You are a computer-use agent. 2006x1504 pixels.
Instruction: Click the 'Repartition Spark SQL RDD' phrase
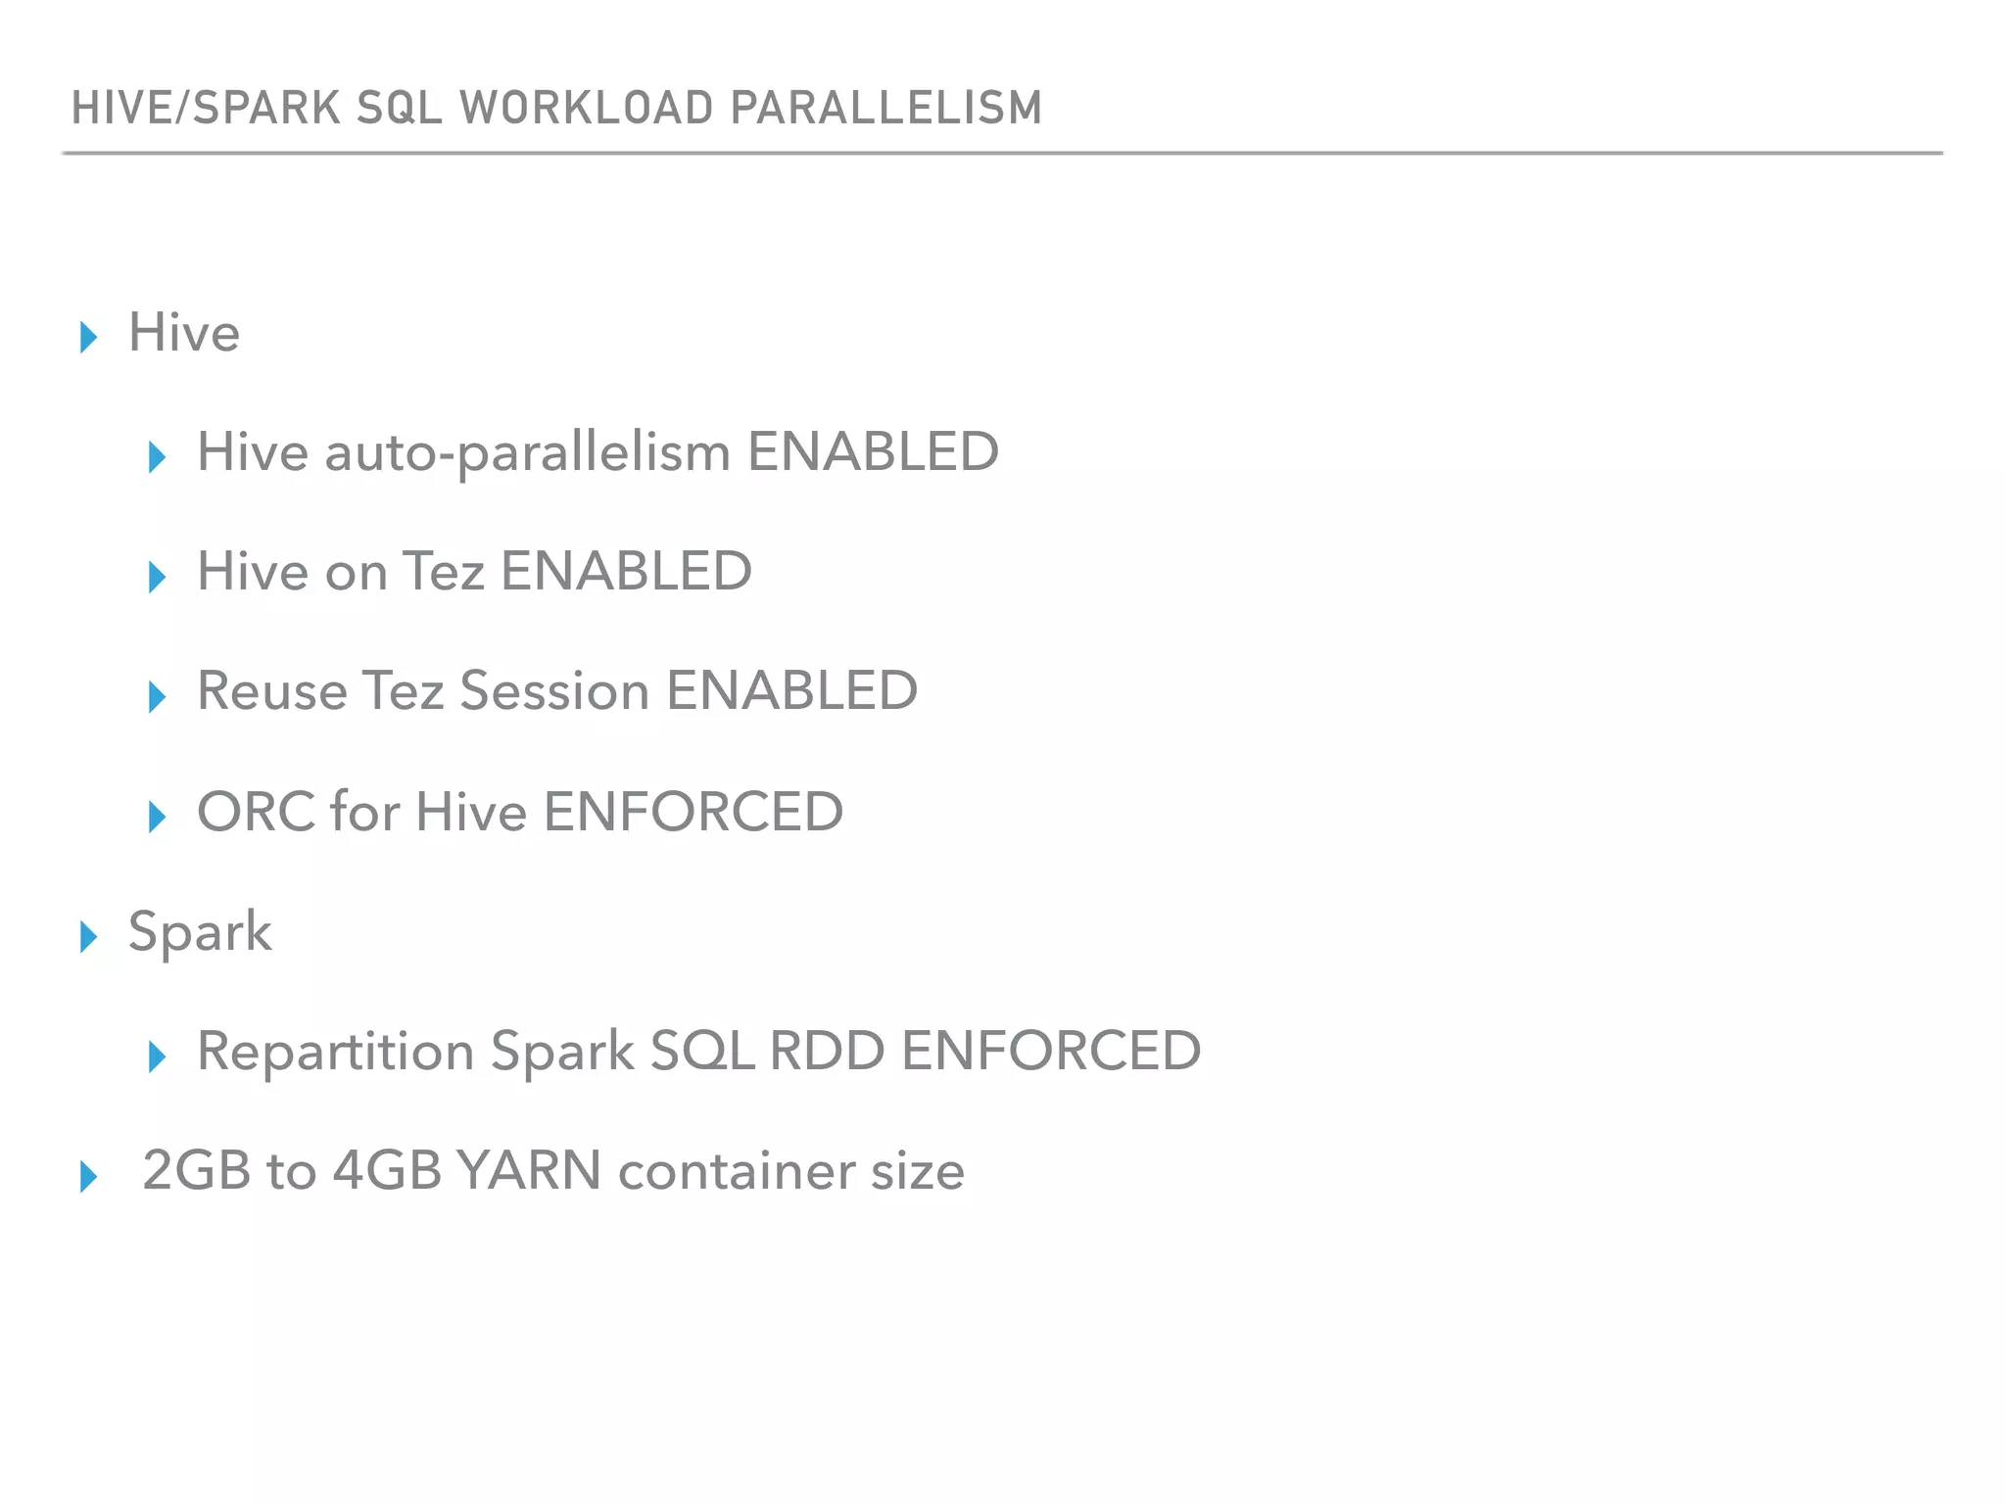tap(541, 1052)
